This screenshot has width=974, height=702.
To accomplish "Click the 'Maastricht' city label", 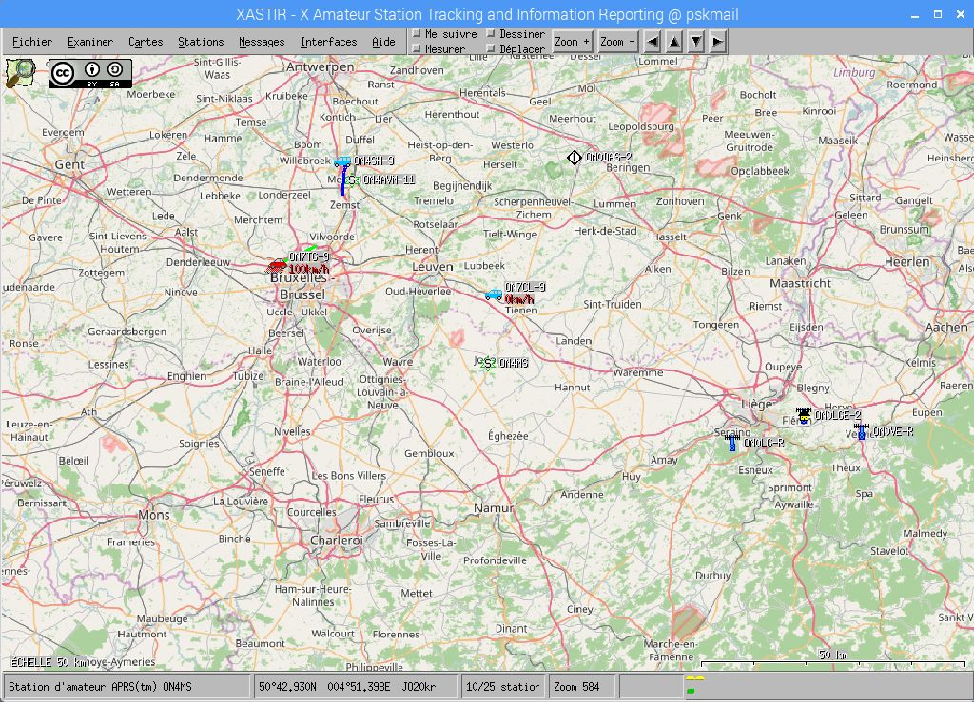I will [x=800, y=283].
